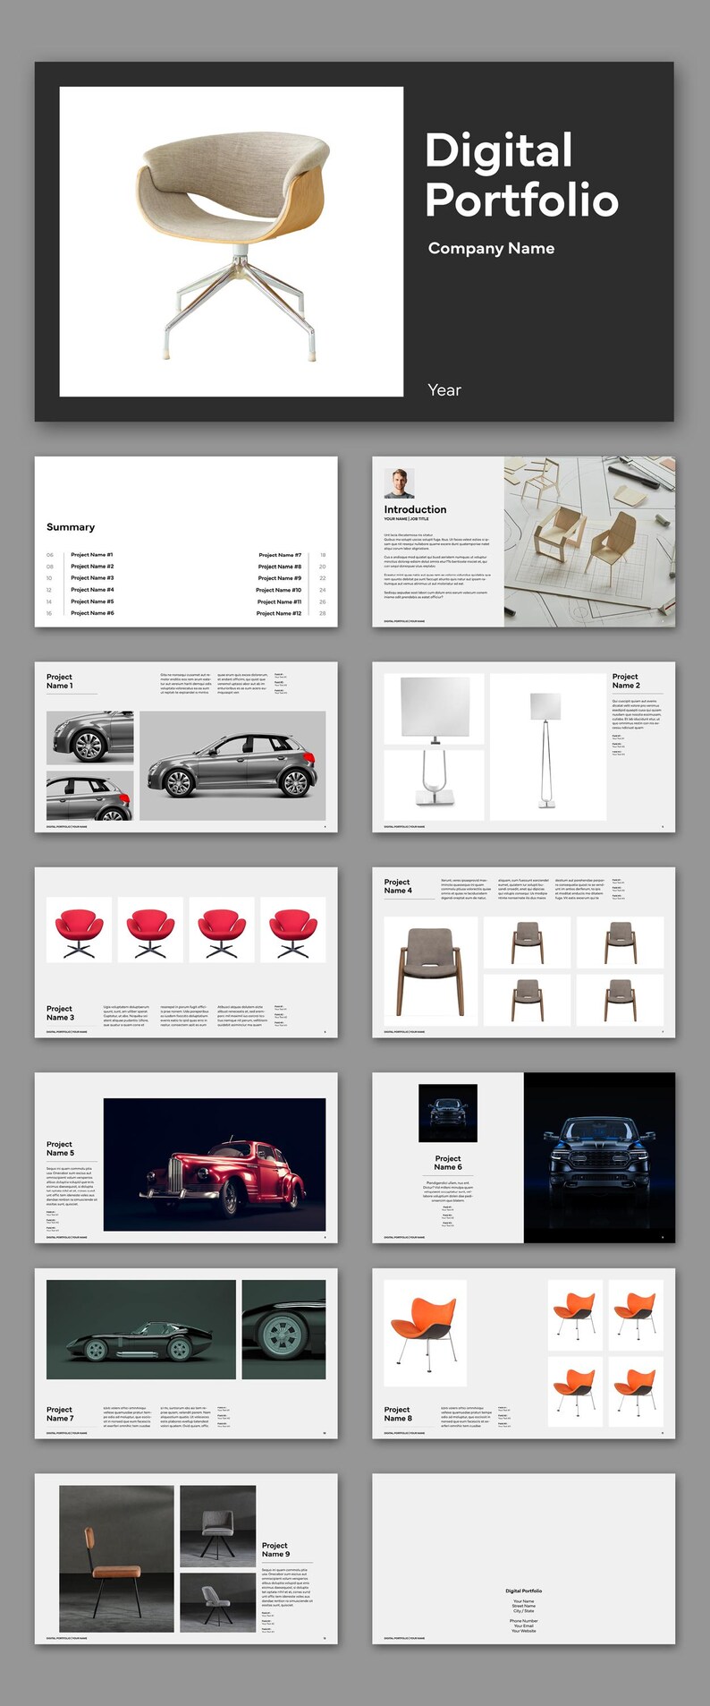The height and width of the screenshot is (1706, 710).
Task: Click the "Project Name 6" heading
Action: click(x=448, y=1163)
